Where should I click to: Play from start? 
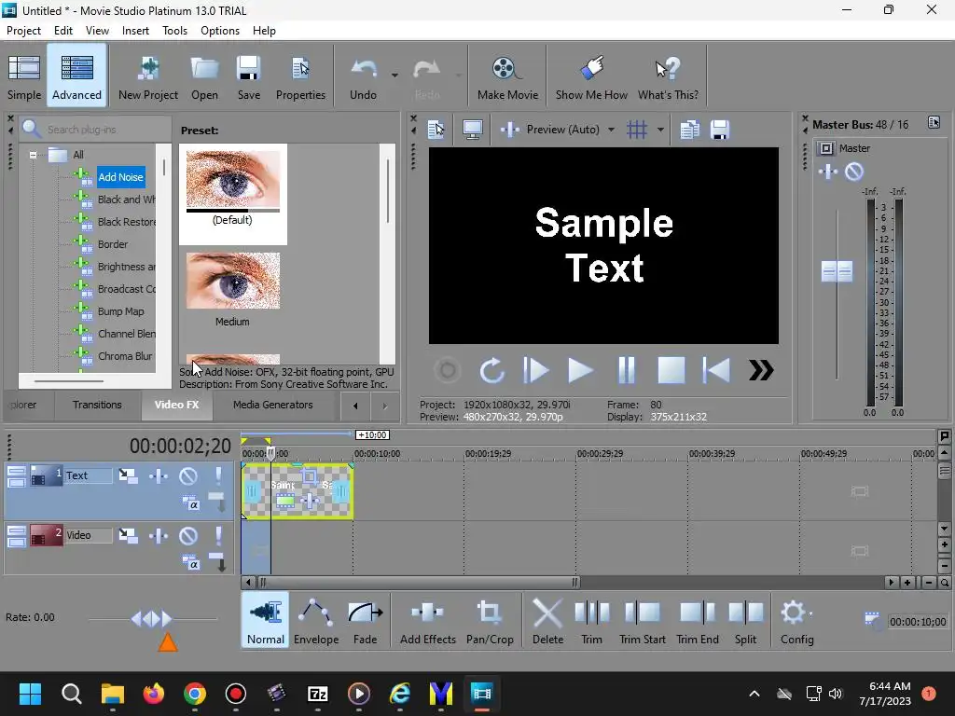[536, 370]
